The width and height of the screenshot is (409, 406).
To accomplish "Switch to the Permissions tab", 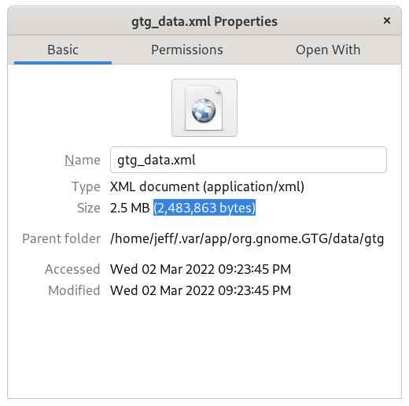I will pyautogui.click(x=187, y=50).
